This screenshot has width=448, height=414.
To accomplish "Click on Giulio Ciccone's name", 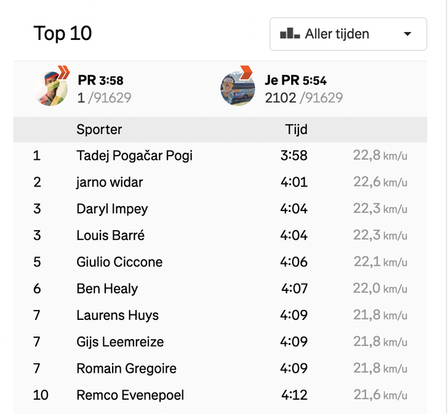I will [x=119, y=262].
